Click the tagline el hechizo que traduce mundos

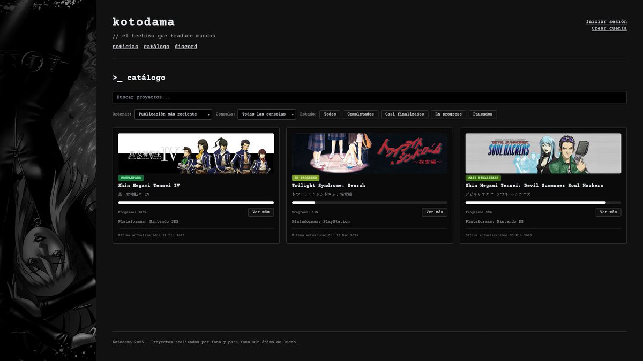pos(164,36)
